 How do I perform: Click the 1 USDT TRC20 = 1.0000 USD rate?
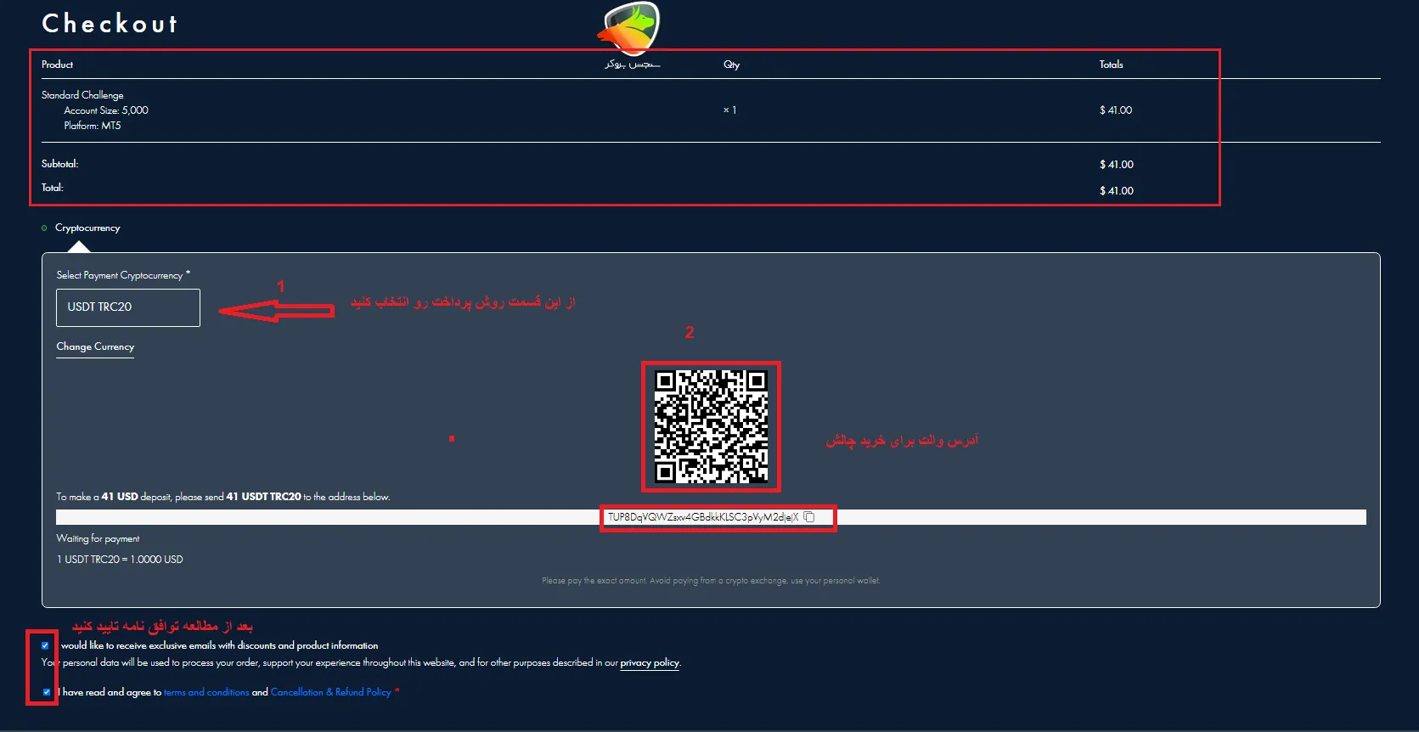(x=120, y=560)
